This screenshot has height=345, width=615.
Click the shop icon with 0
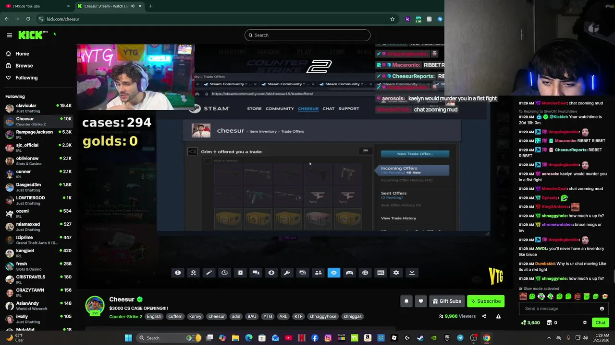pyautogui.click(x=552, y=322)
